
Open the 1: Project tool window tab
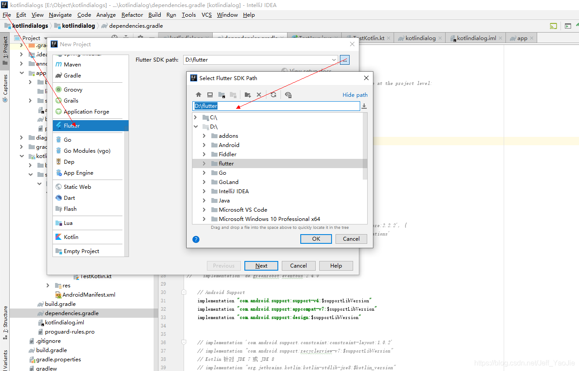pyautogui.click(x=5, y=51)
